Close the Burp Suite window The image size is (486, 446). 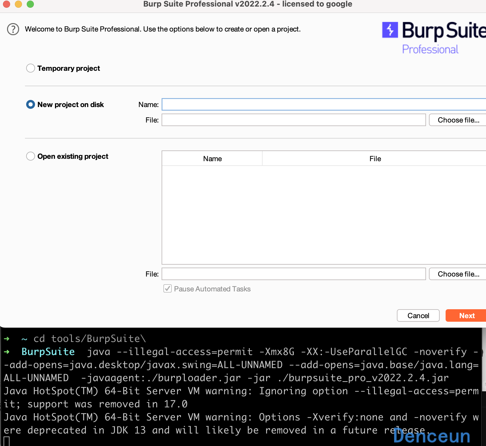[7, 4]
